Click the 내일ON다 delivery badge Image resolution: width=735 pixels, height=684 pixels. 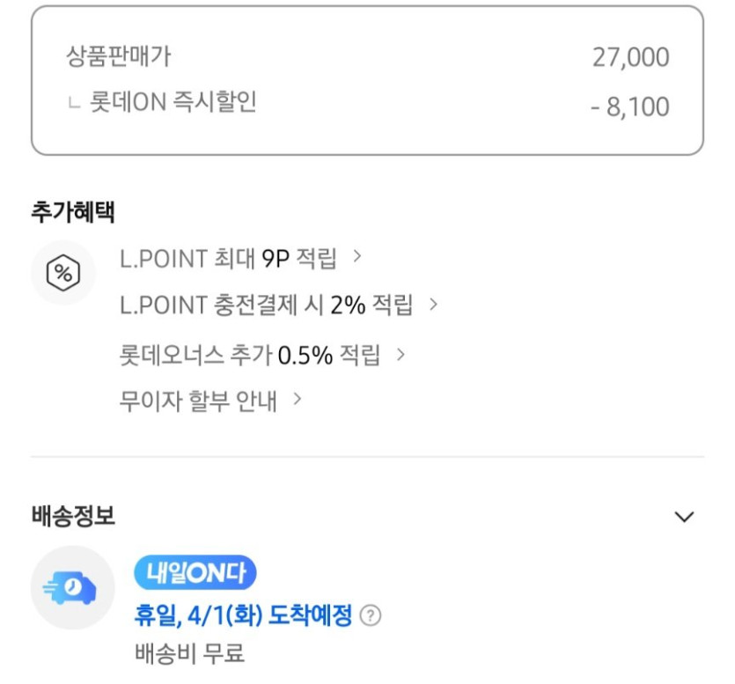tap(195, 574)
